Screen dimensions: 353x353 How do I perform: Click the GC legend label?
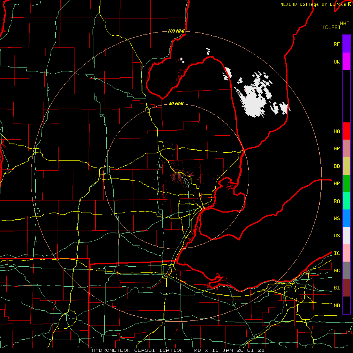coord(337,271)
